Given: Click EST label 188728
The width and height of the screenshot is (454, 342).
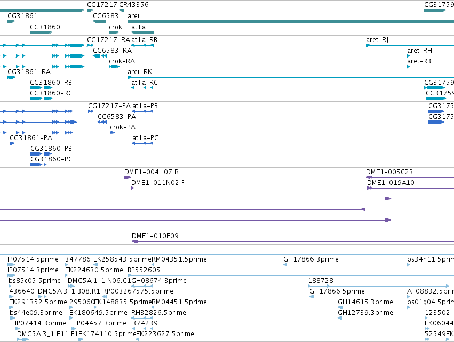Looking at the screenshot, I should tap(321, 281).
